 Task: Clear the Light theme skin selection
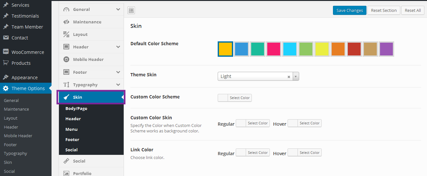(x=289, y=77)
